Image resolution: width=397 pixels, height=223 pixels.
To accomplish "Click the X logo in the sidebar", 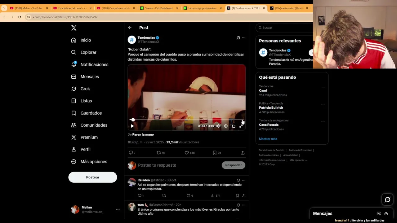I will (74, 28).
